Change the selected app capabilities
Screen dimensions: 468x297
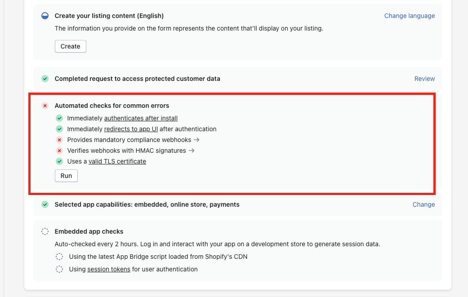point(423,204)
